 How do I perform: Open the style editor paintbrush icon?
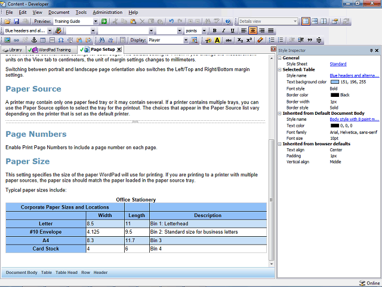click(x=58, y=30)
